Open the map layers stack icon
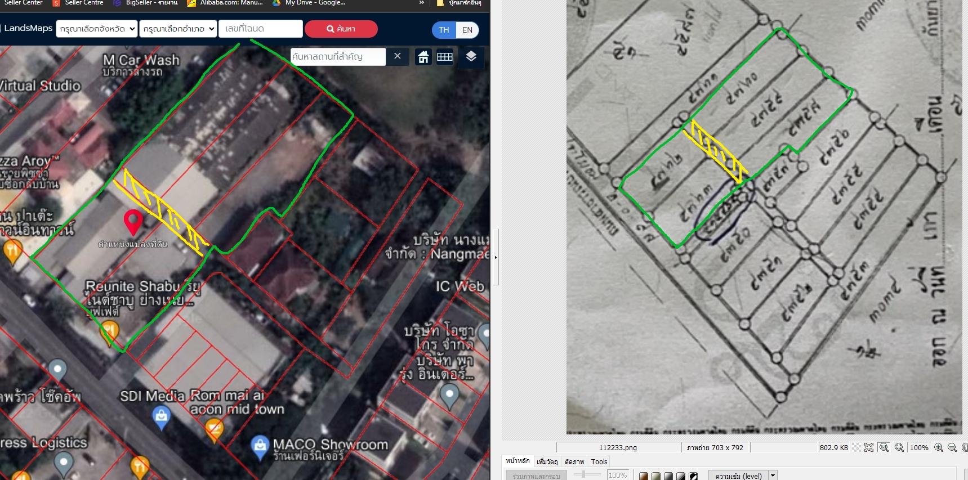This screenshot has height=480, width=968. click(x=471, y=56)
